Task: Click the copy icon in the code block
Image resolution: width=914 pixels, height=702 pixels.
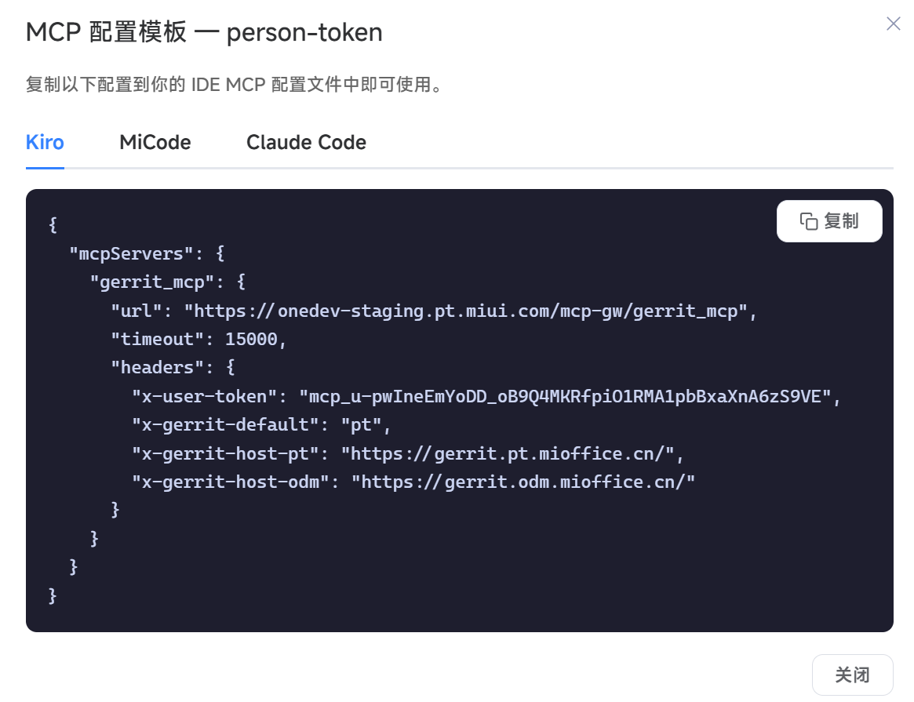Action: tap(809, 221)
